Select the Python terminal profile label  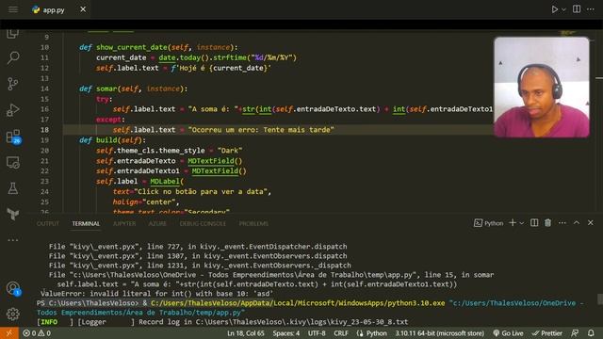[488, 223]
